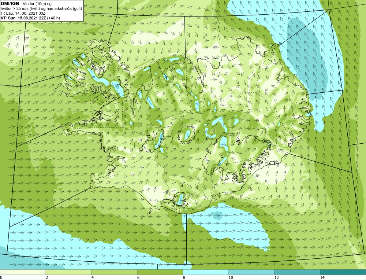Click the DMI/IGB title text
This screenshot has width=366, height=280.
(10, 4)
